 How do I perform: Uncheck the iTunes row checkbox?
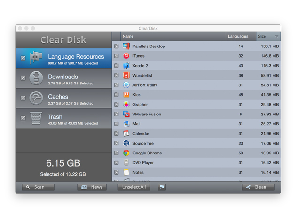(x=117, y=56)
